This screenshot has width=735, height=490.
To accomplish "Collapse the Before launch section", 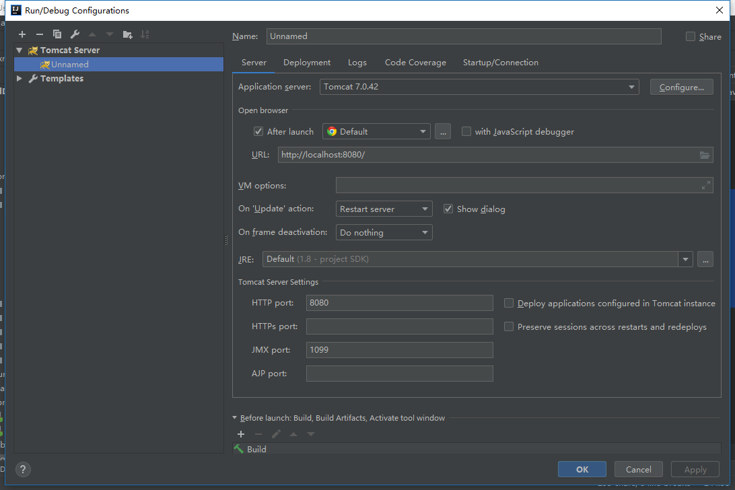I will pos(235,417).
